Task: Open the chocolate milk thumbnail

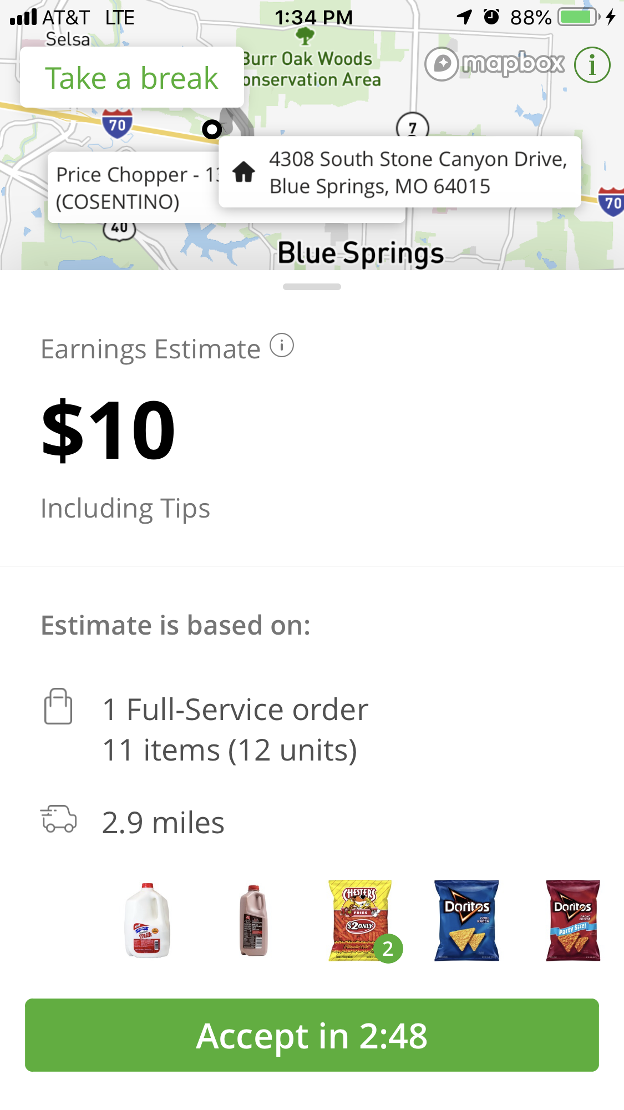Action: click(x=253, y=920)
